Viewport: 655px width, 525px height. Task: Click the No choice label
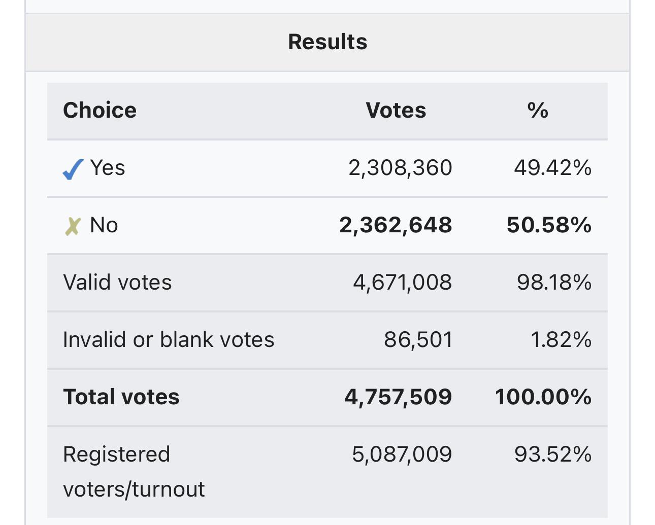click(x=104, y=225)
